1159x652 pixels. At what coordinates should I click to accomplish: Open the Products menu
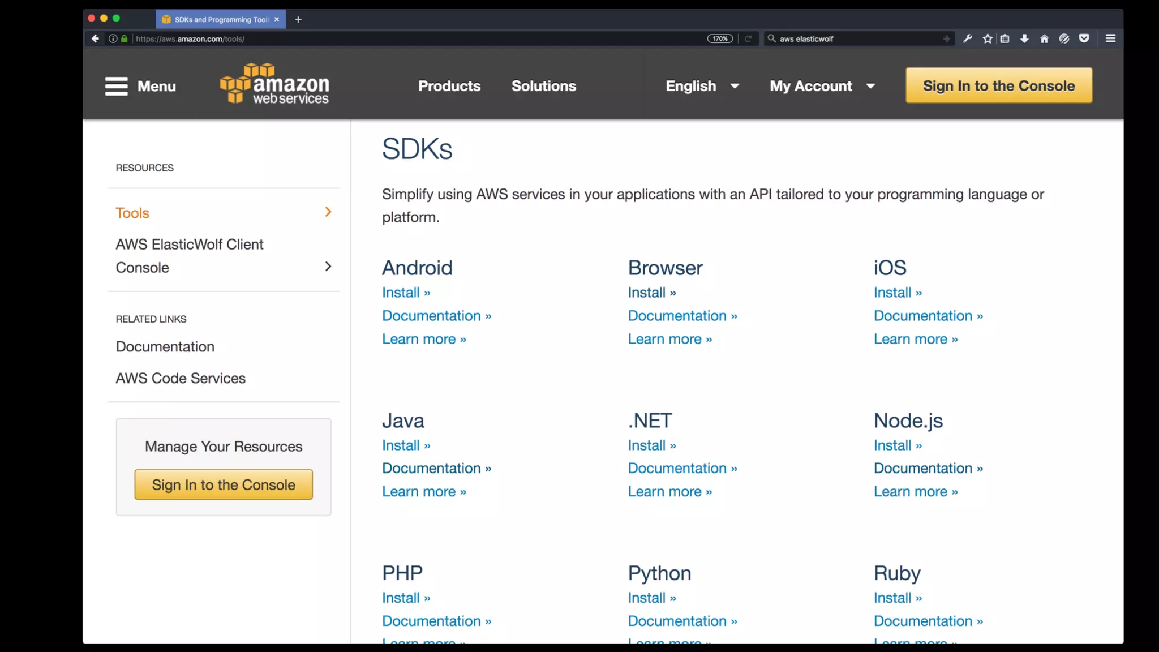point(449,86)
